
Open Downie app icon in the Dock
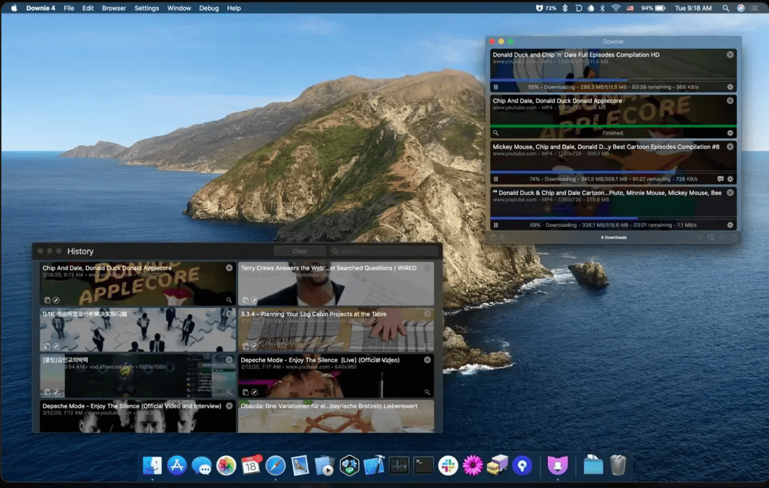tap(557, 466)
